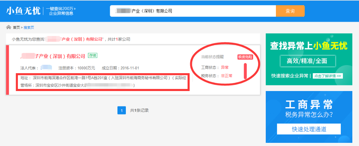Click the red 极度危险 badge
Image resolution: width=359 pixels, height=146 pixels.
click(x=245, y=57)
